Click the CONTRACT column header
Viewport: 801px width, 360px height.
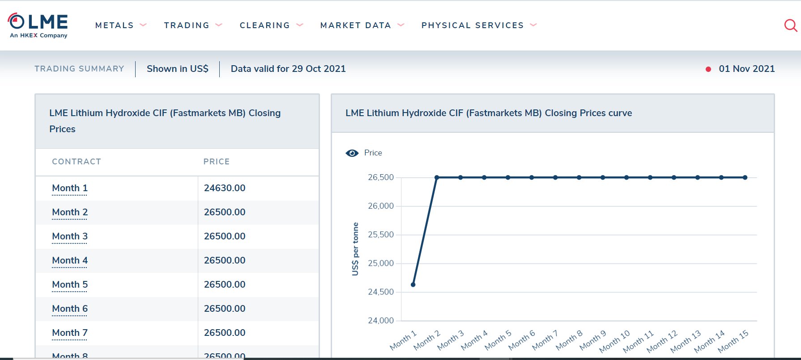pyautogui.click(x=77, y=162)
